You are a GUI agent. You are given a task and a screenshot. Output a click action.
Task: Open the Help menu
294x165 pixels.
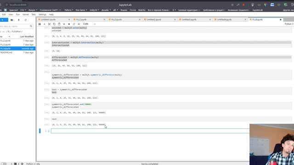[x=51, y=14]
